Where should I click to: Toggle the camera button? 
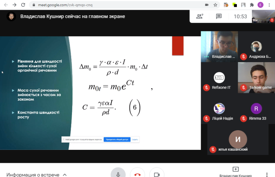(x=157, y=174)
